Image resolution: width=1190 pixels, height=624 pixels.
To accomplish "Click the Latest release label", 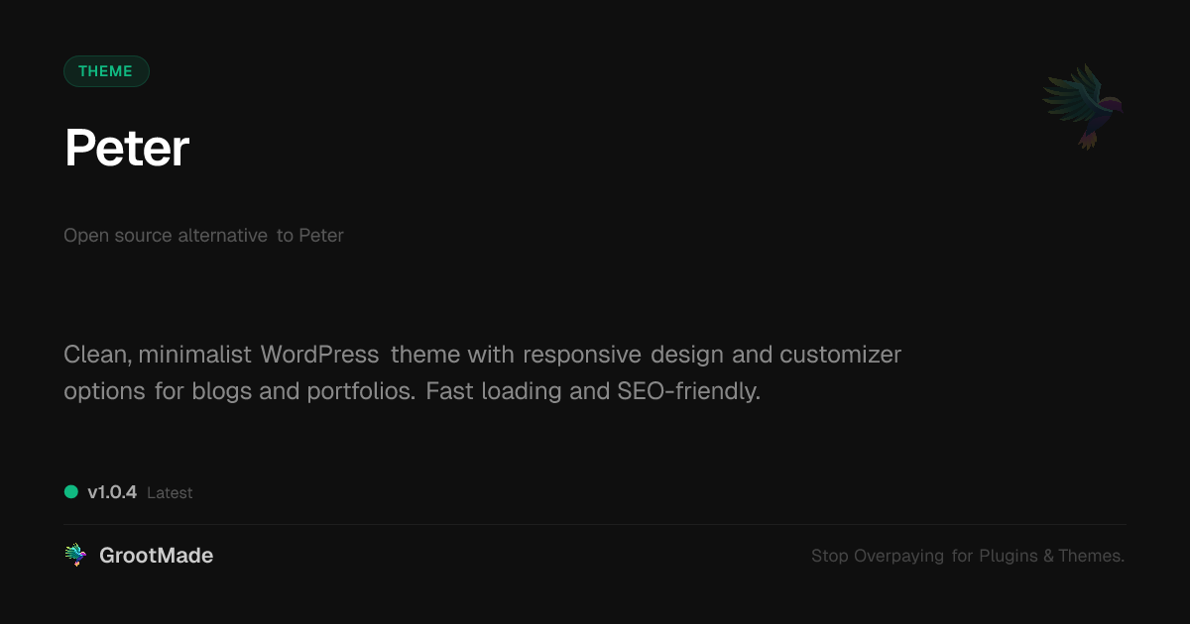I will tap(170, 493).
